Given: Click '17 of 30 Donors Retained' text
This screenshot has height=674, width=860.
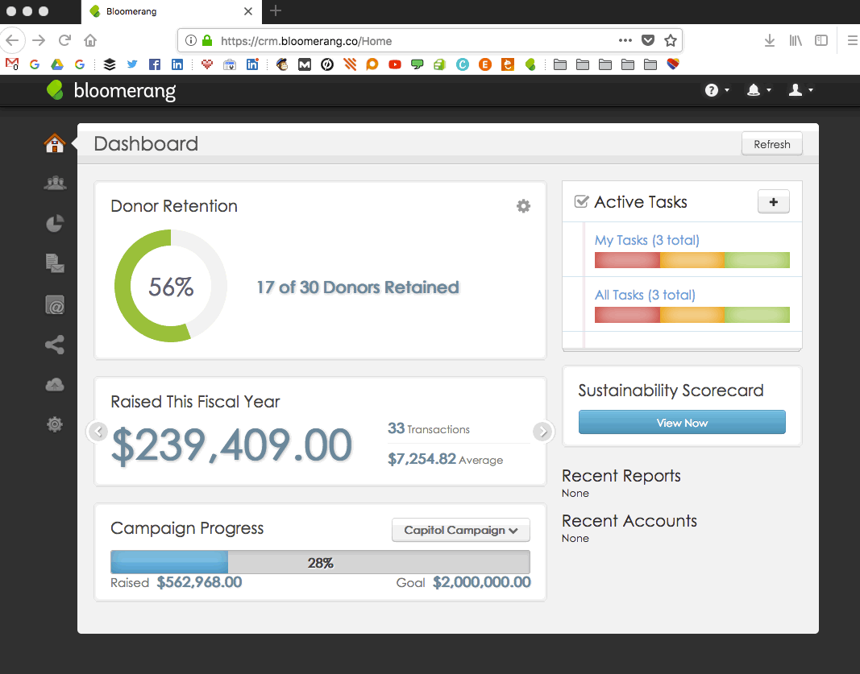Looking at the screenshot, I should click(358, 287).
